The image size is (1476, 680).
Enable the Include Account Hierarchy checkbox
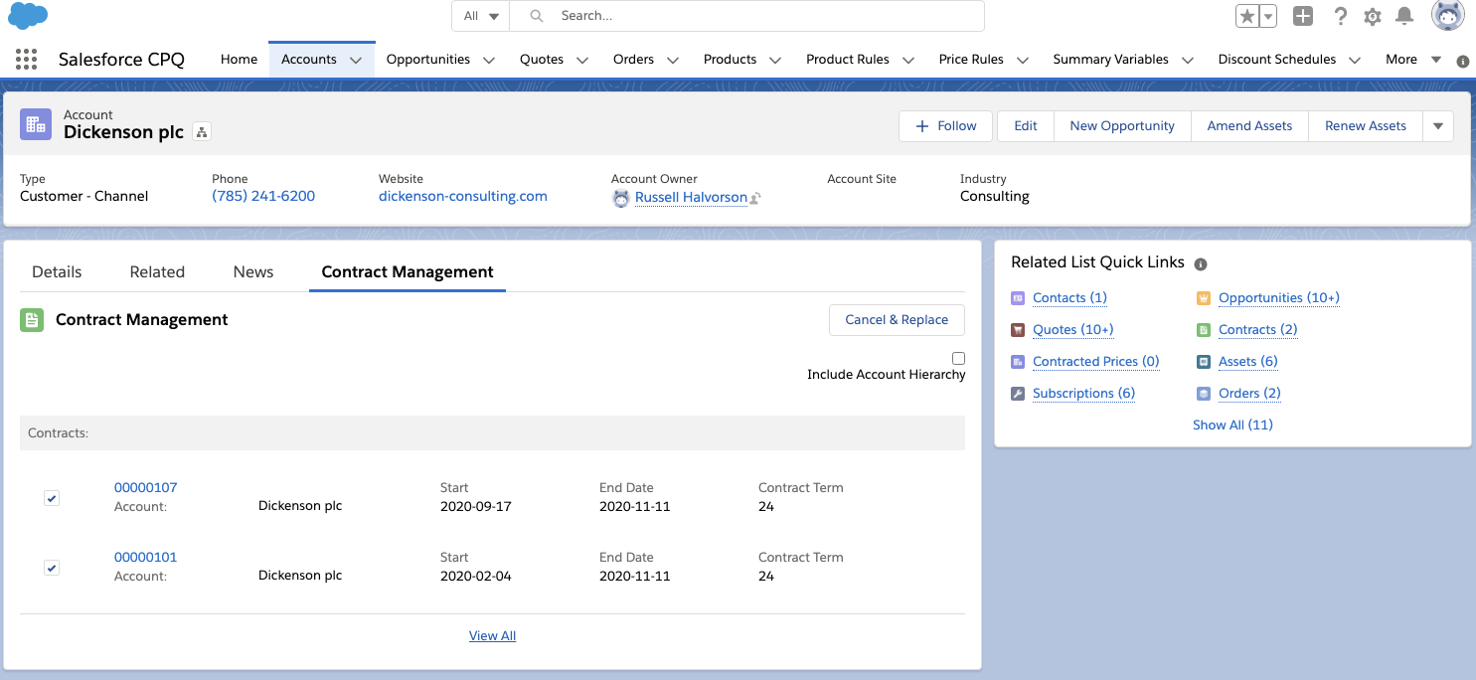958,358
